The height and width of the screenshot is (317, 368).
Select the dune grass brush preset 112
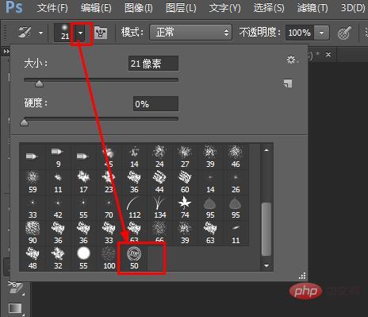134,207
